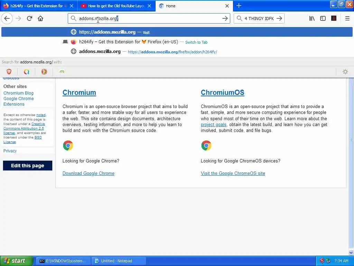Search with the second one-off engine icon

pyautogui.click(x=26, y=72)
